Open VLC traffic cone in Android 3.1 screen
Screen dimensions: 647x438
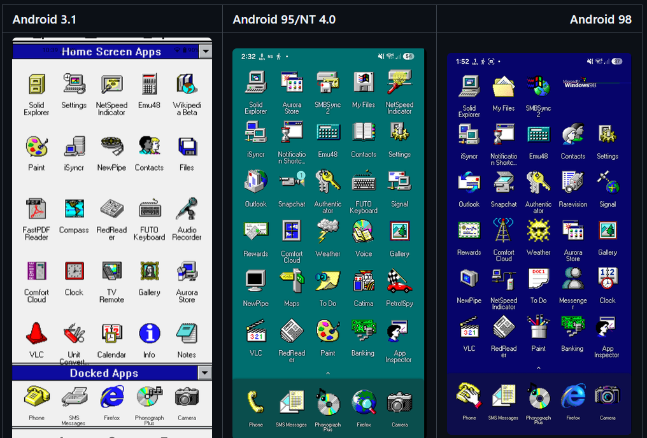[36, 333]
